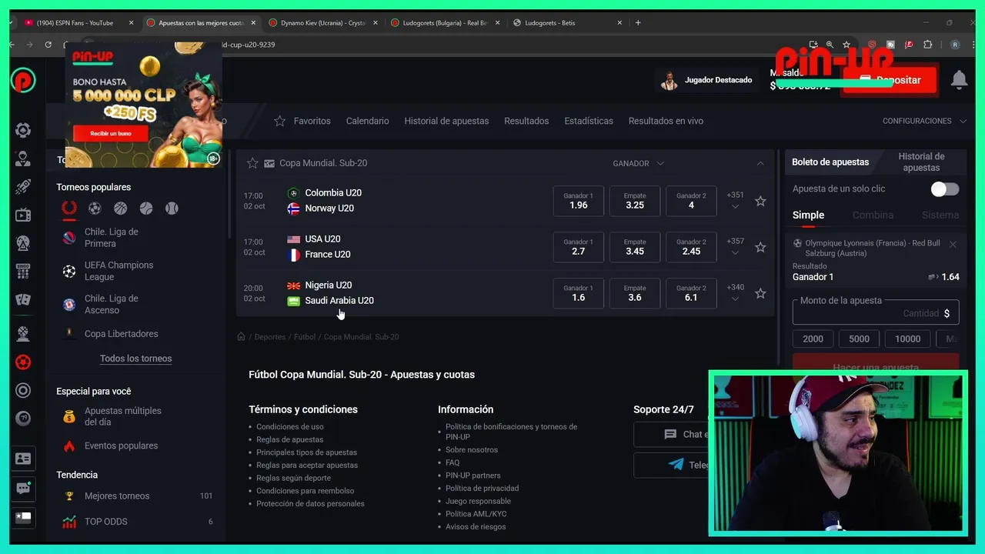Open the playing cards icon in sidebar
The image size is (985, 554).
coord(23,299)
